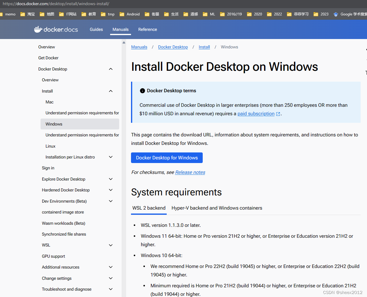Open the 遥感 bookmark folder
This screenshot has width=367, height=297.
(191, 14)
